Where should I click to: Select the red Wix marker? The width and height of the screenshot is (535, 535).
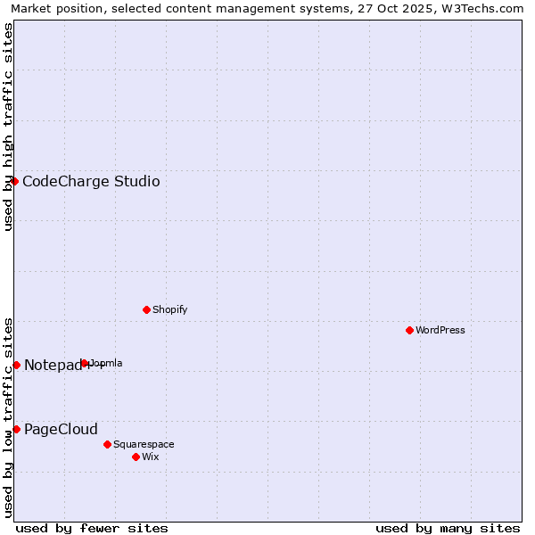136,457
